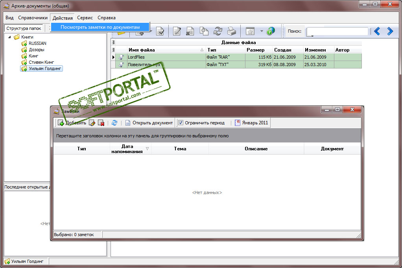Click the Описание column header
Viewport: 402px width, 268px height.
[256, 149]
